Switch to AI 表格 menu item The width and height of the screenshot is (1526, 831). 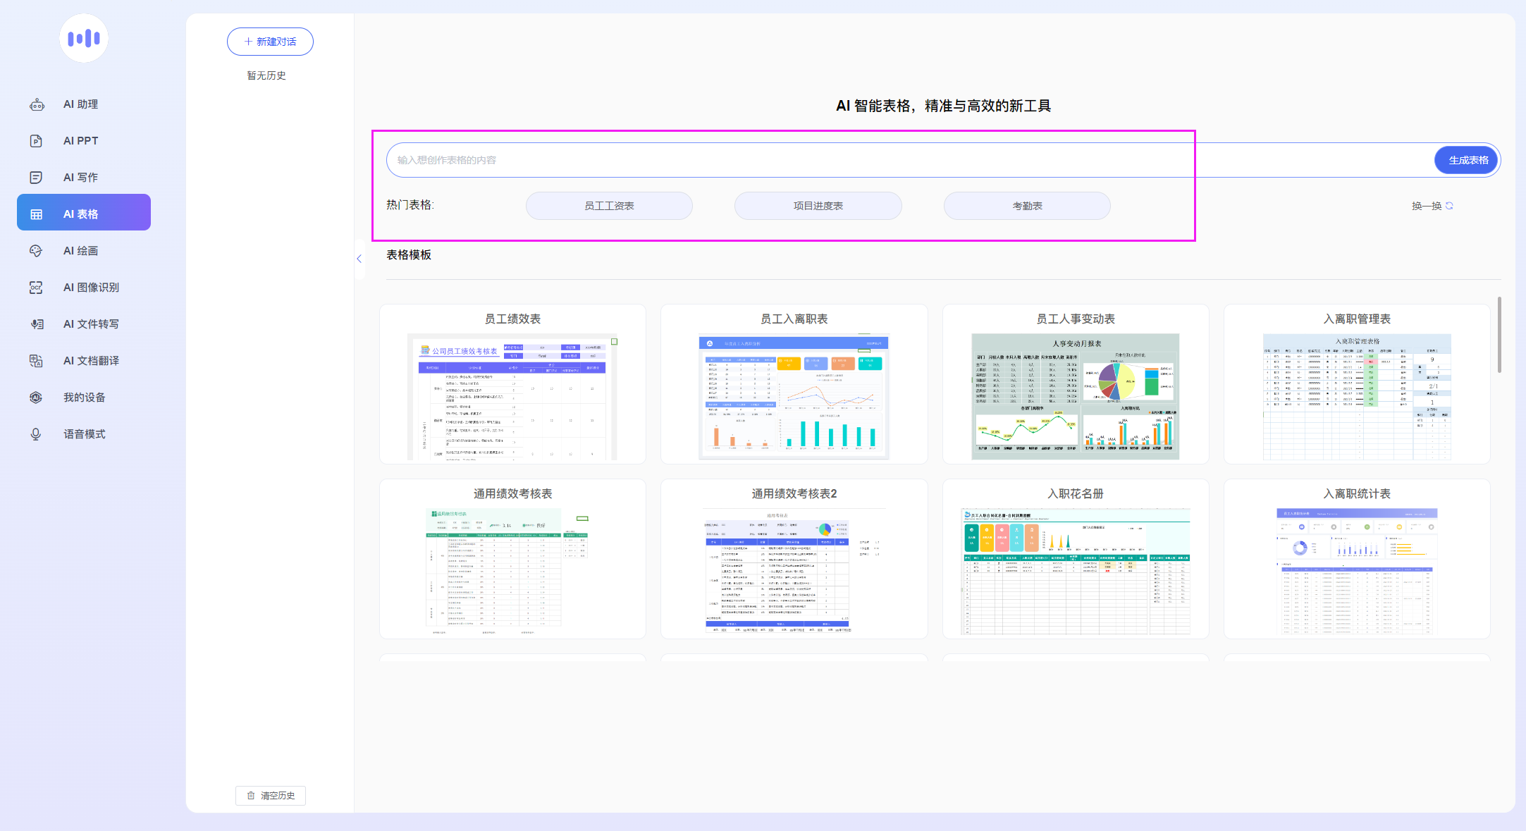pyautogui.click(x=84, y=213)
